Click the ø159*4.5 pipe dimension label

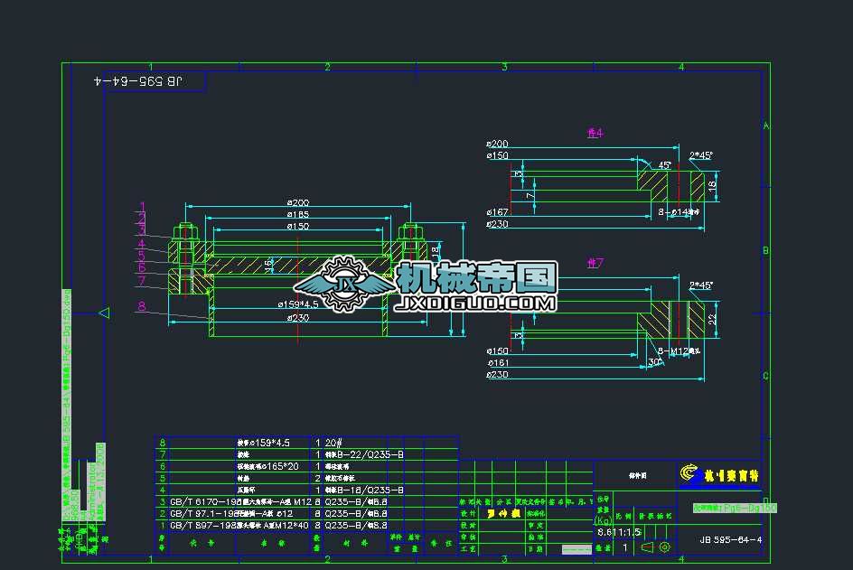click(298, 304)
